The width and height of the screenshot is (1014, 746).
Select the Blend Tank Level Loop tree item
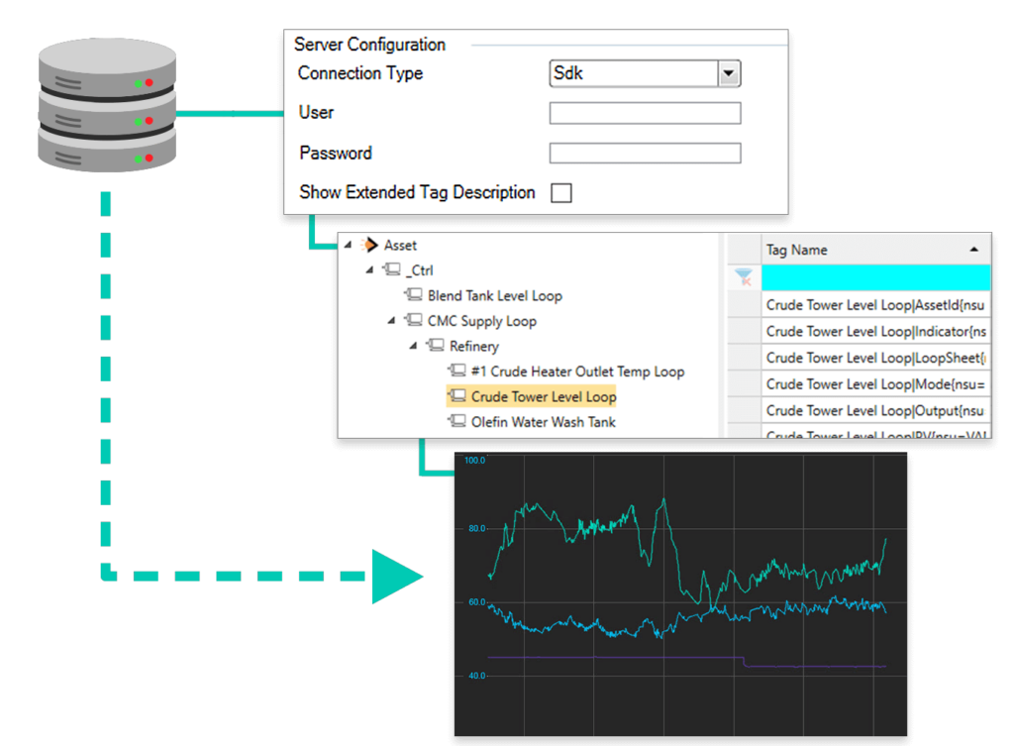coord(495,295)
